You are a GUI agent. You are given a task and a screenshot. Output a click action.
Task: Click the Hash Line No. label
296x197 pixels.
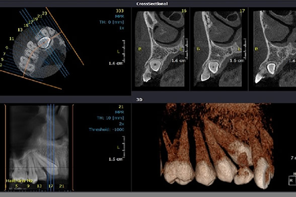20,181
